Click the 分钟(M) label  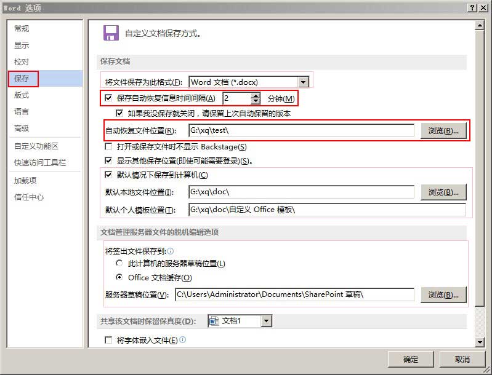coord(281,99)
